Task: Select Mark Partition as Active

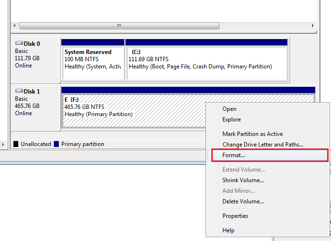Action: click(x=252, y=134)
